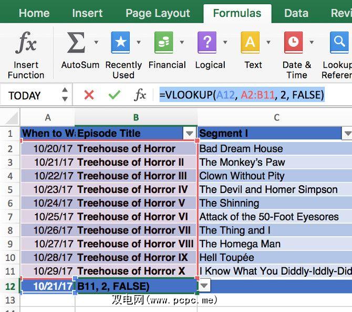Click cell A12 showing 10/21/17

(x=48, y=286)
